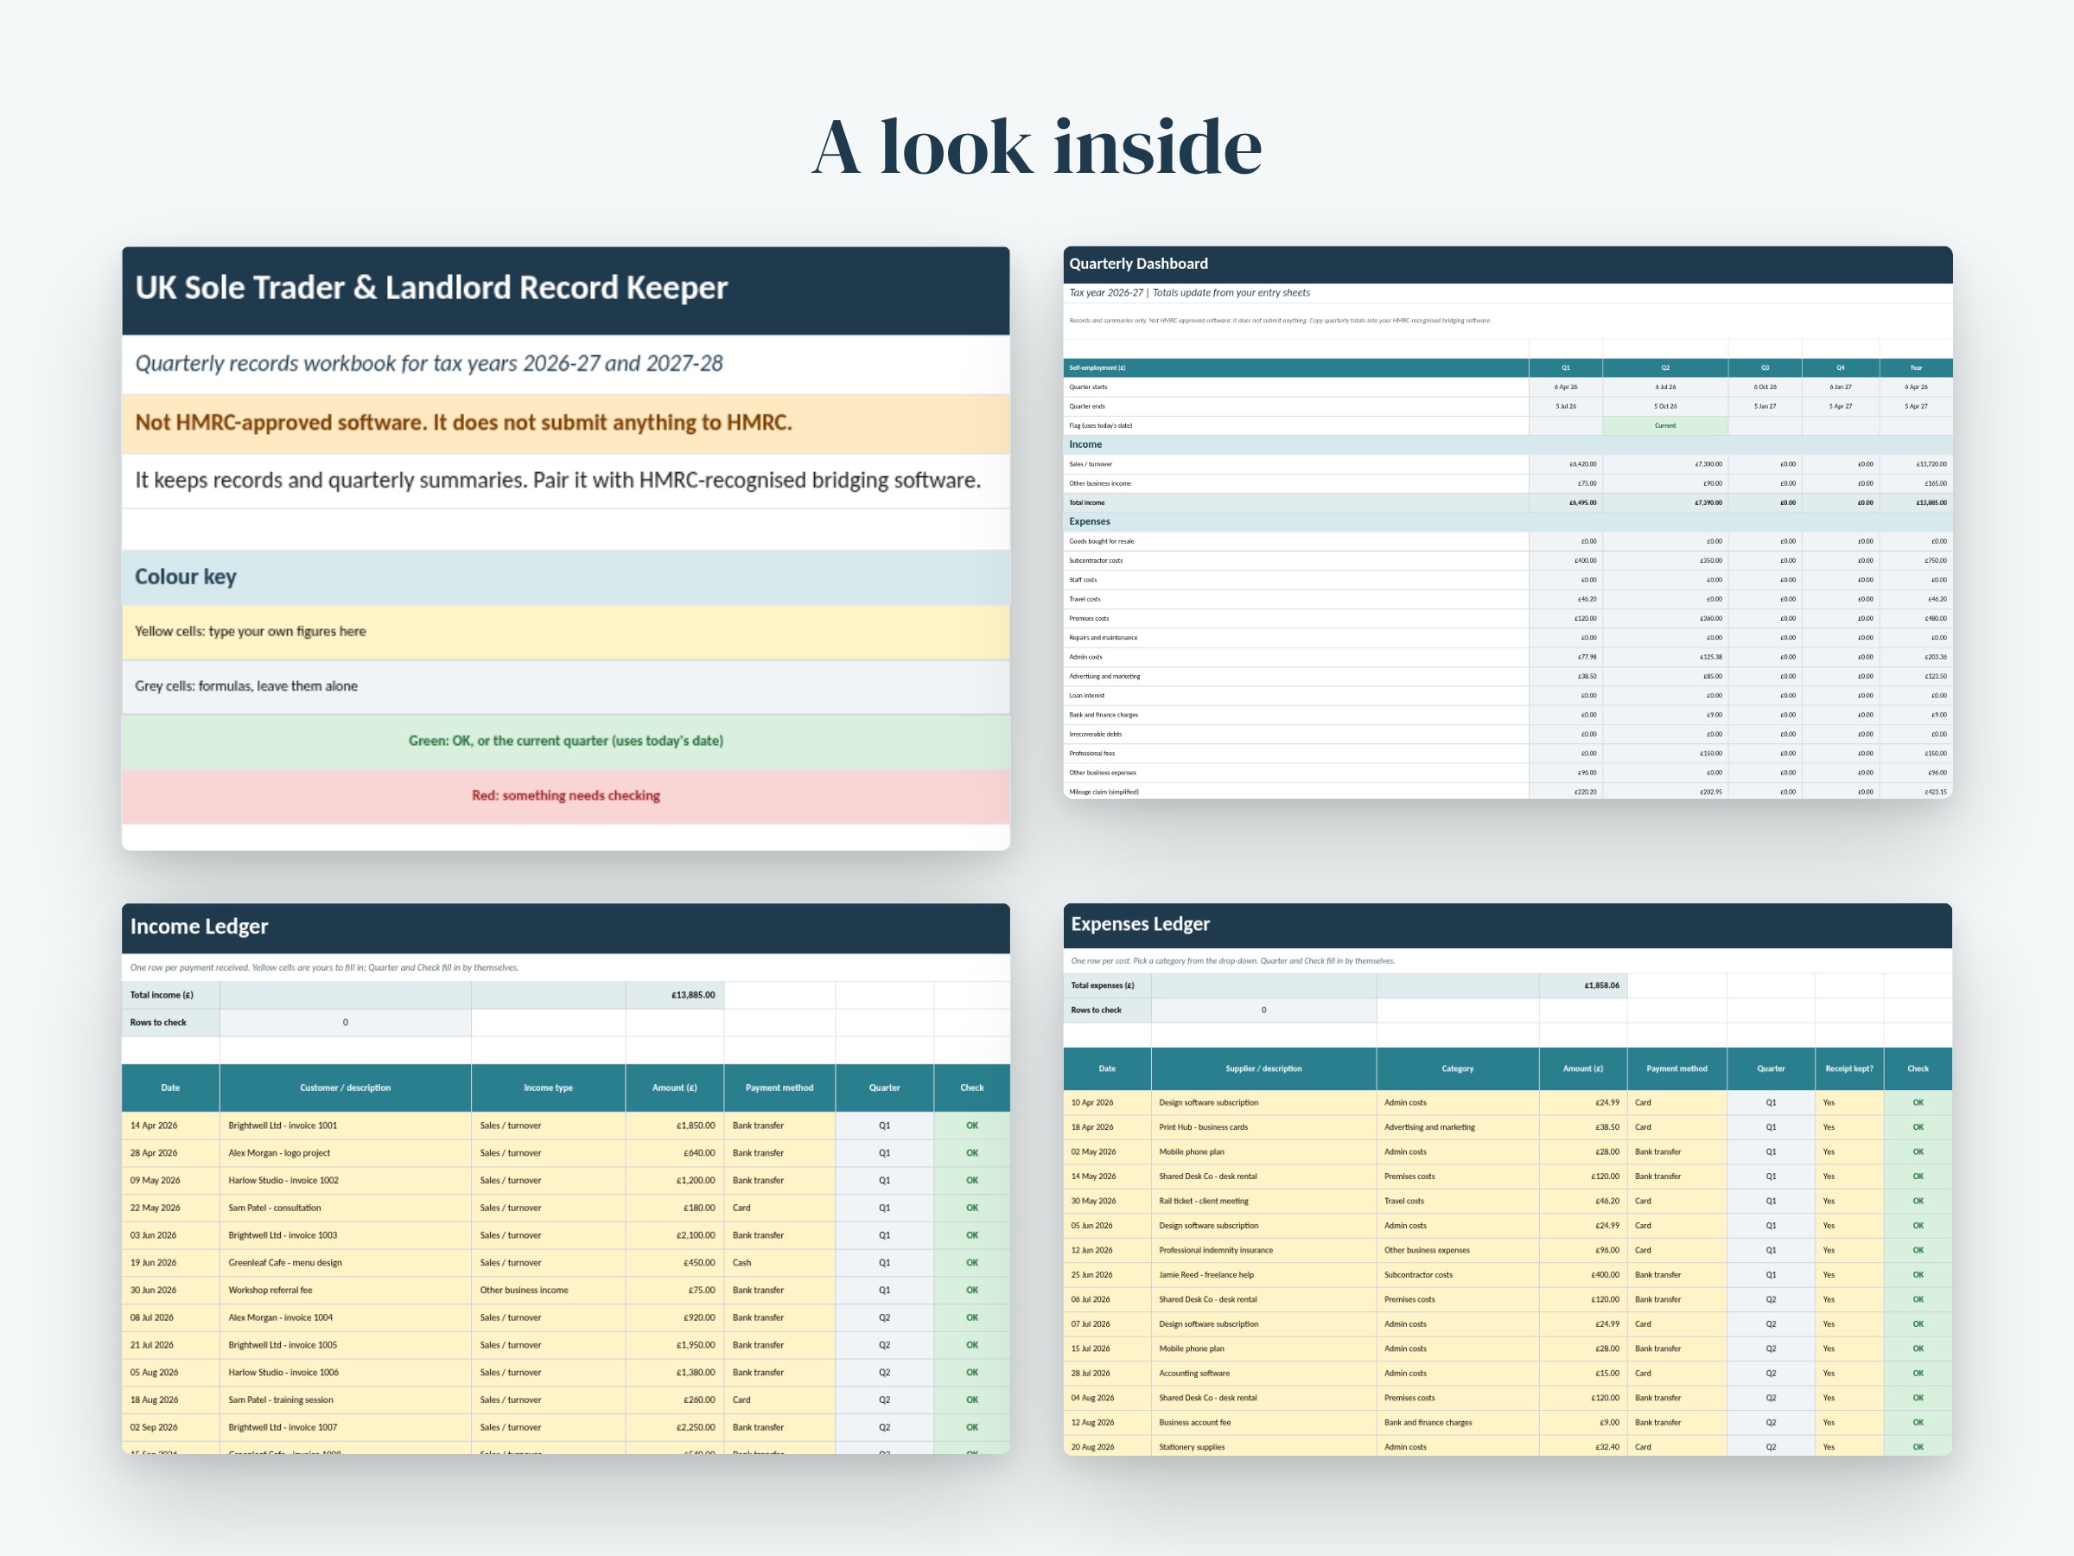Click the 'Grey cells: formulas, leave them alone' row
The height and width of the screenshot is (1556, 2074).
coord(565,686)
